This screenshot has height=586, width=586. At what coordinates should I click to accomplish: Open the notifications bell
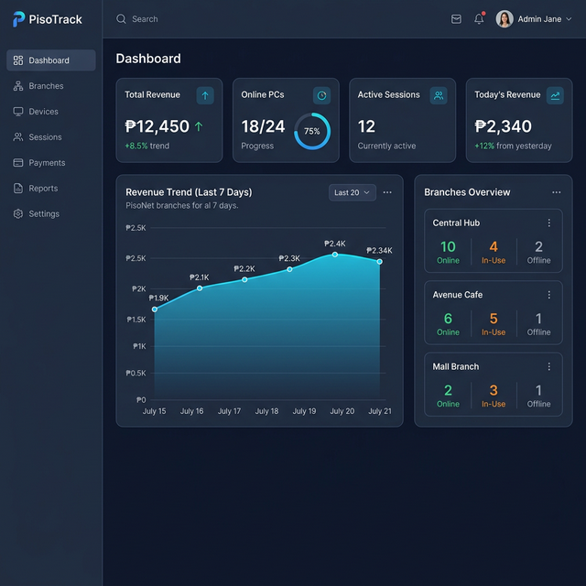pos(479,19)
